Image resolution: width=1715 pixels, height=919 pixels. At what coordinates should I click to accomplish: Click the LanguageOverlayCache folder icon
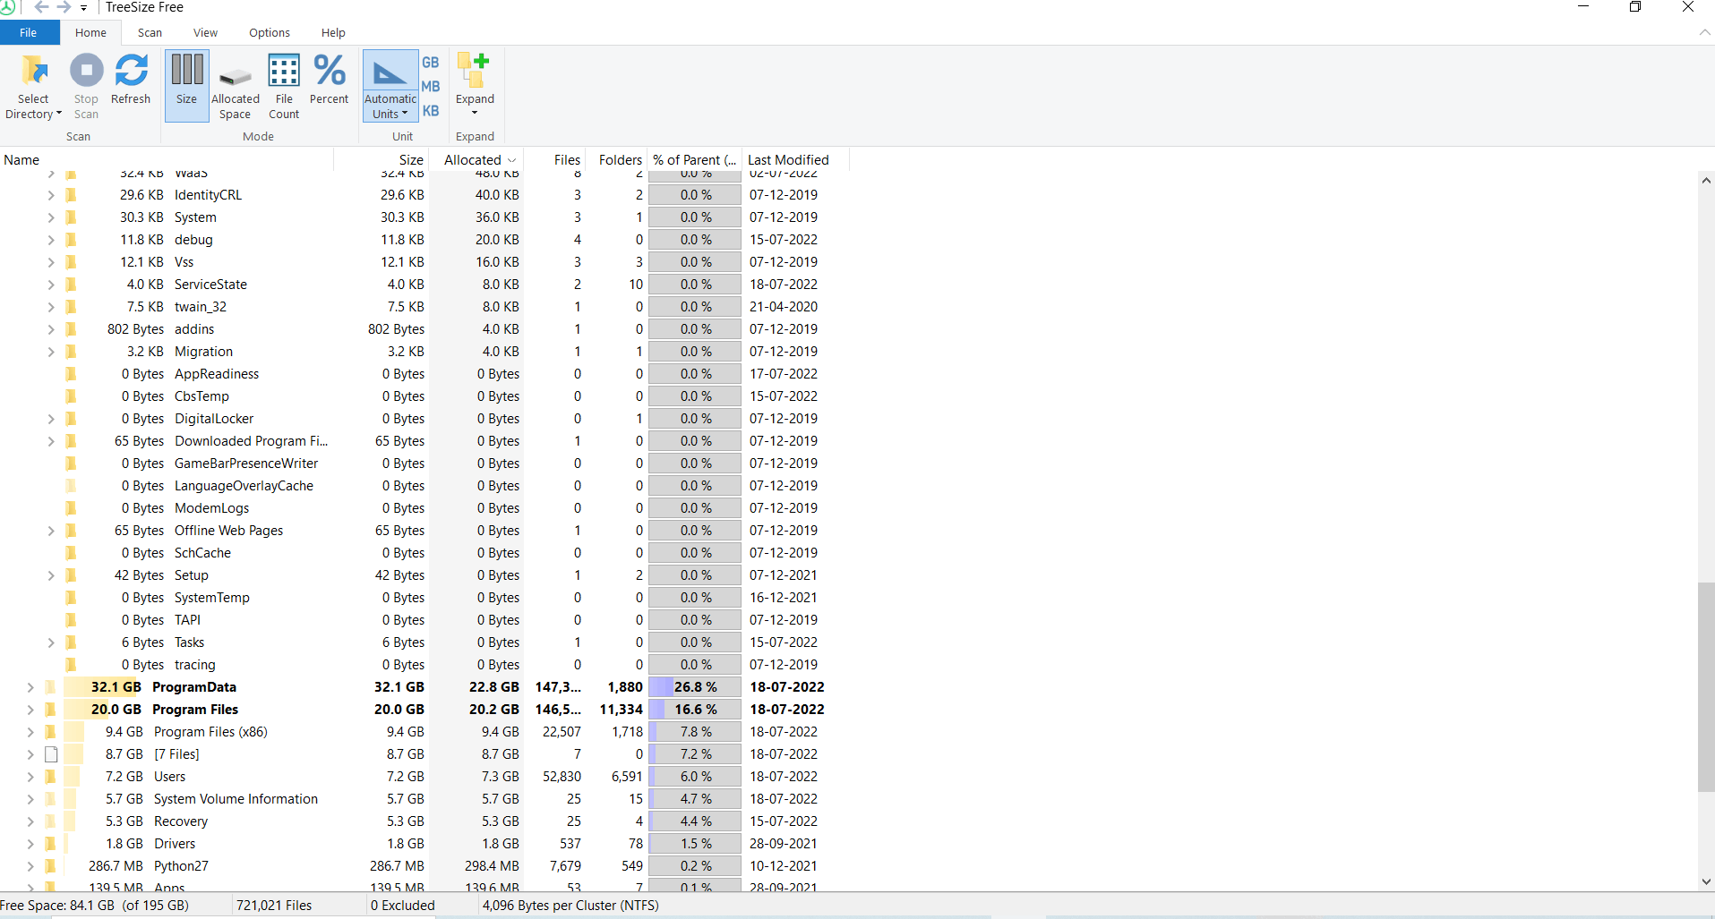(72, 486)
